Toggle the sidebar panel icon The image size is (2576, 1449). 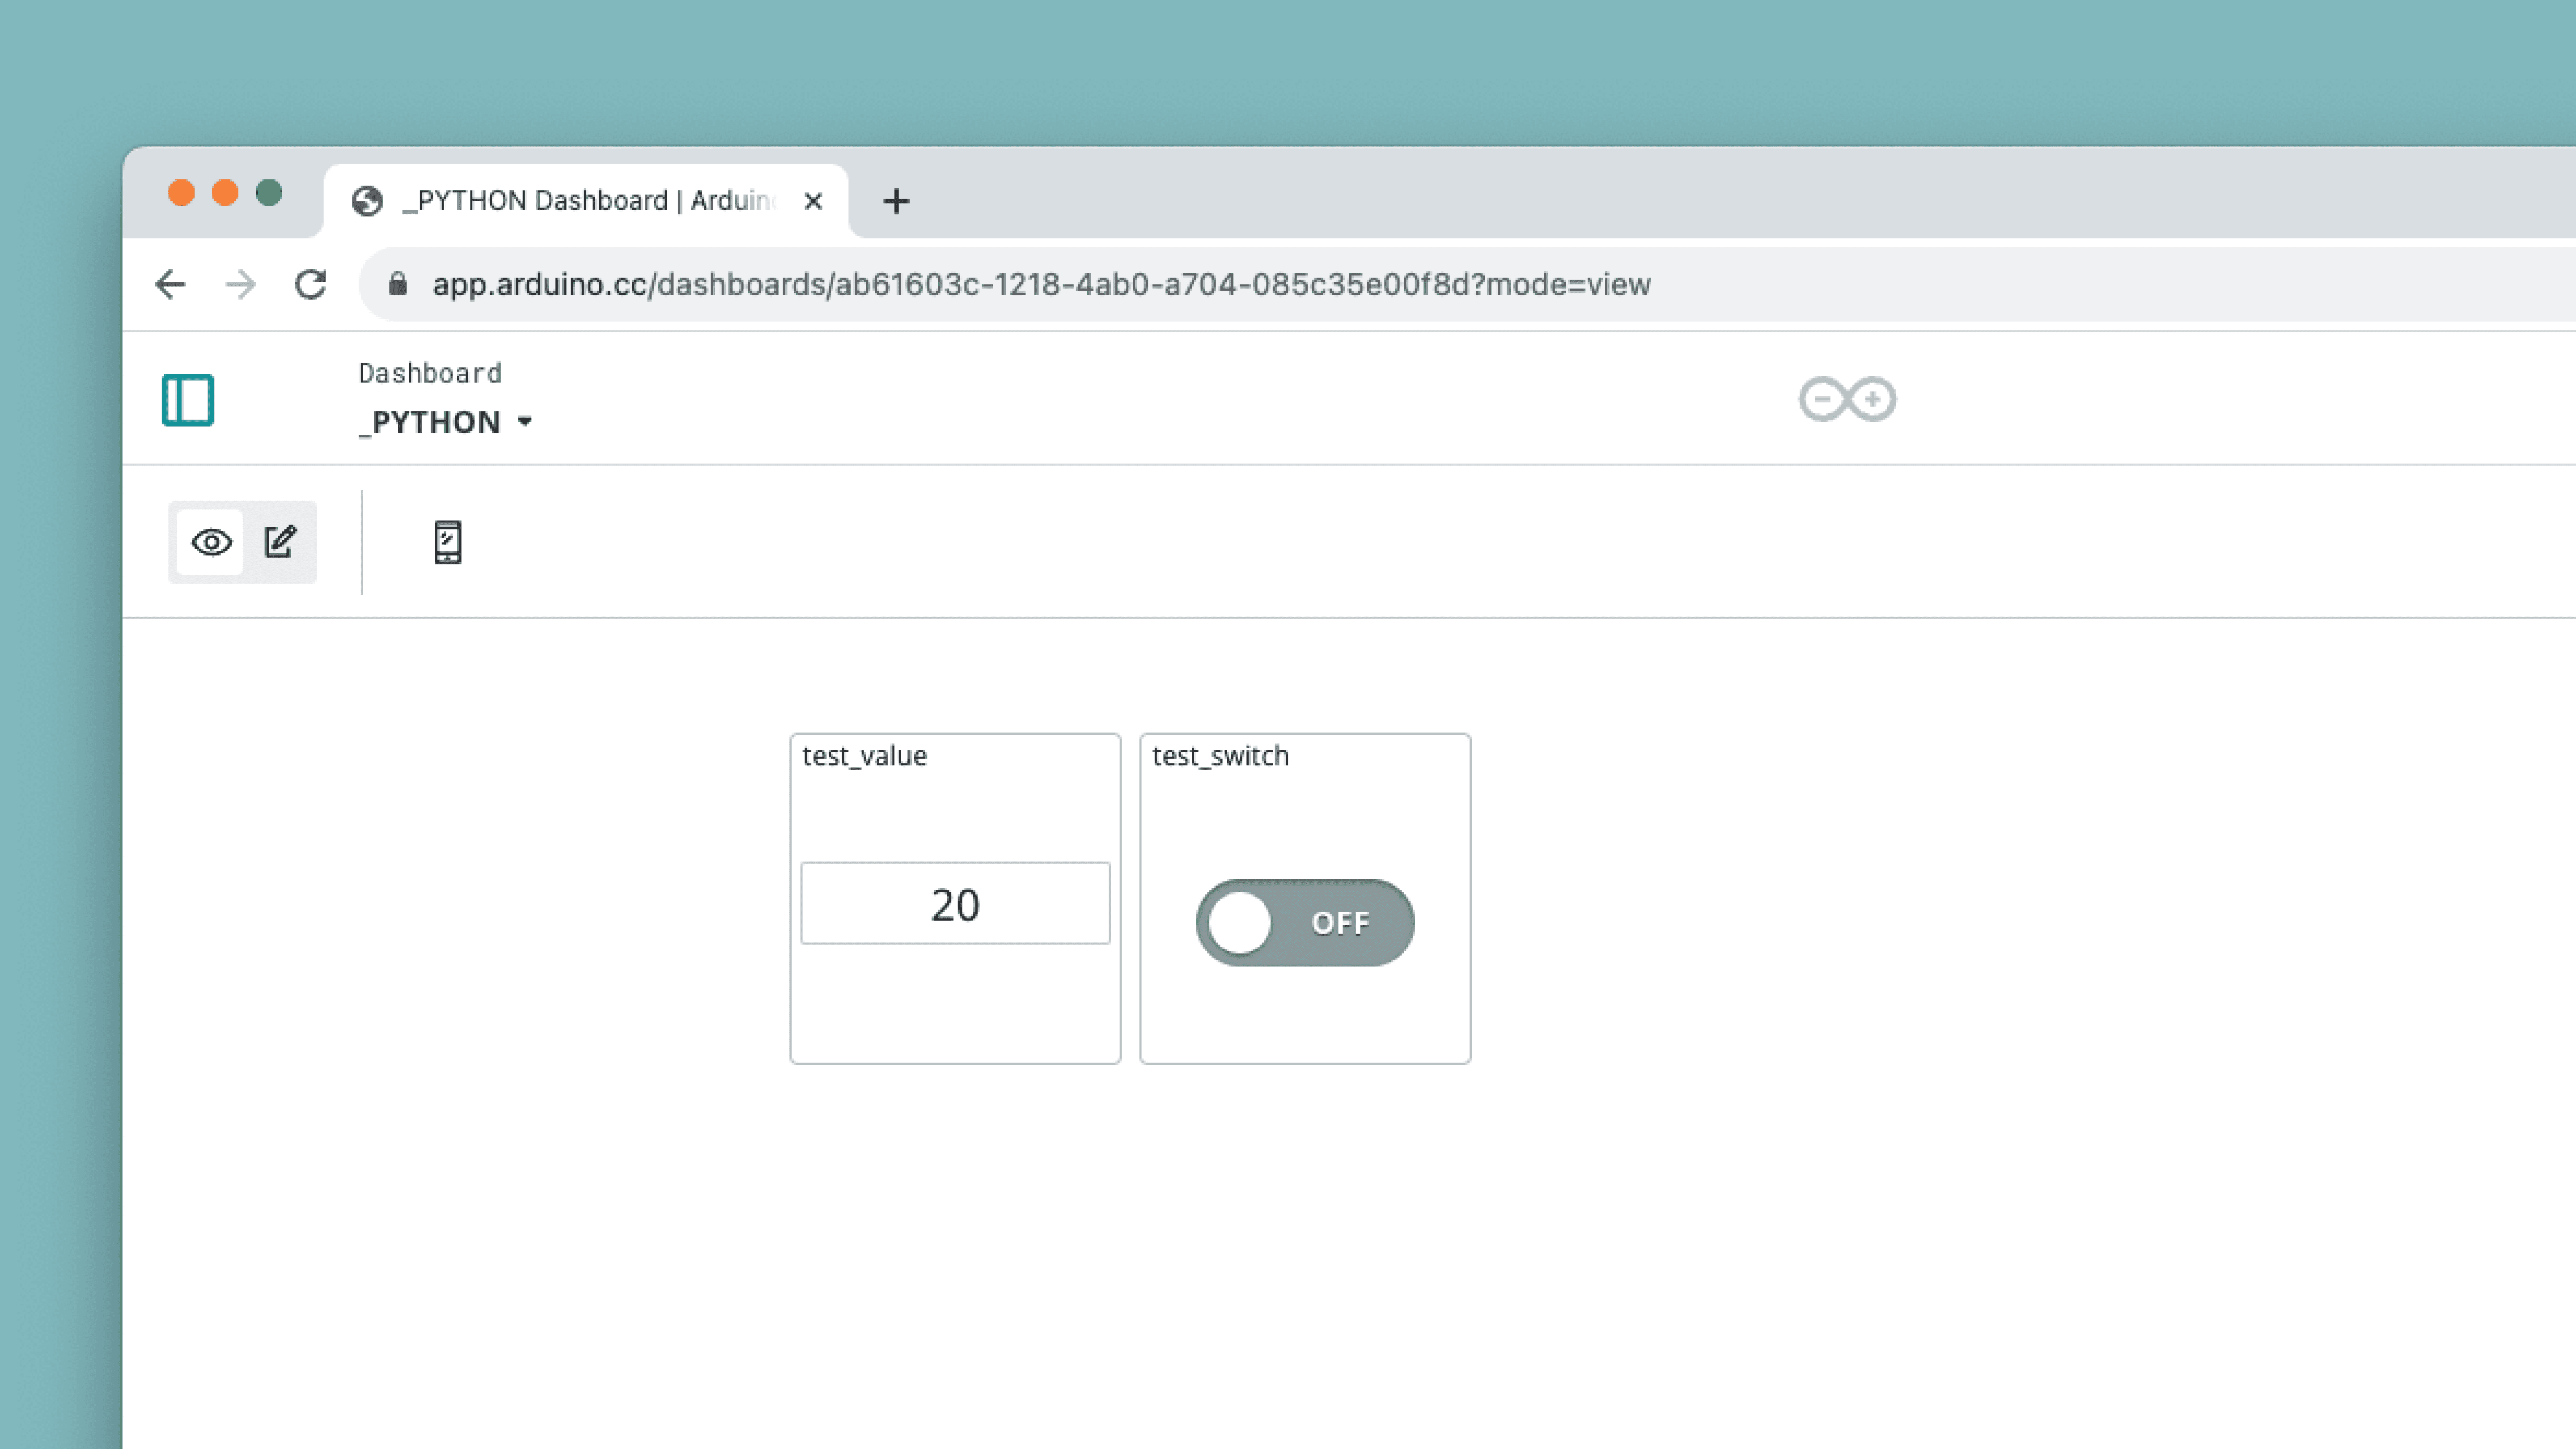(188, 400)
